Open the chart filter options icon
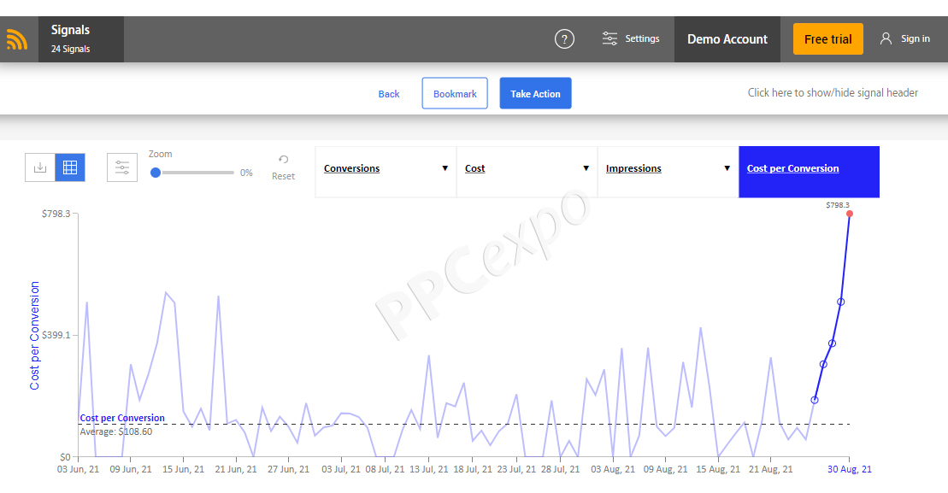 [x=122, y=167]
